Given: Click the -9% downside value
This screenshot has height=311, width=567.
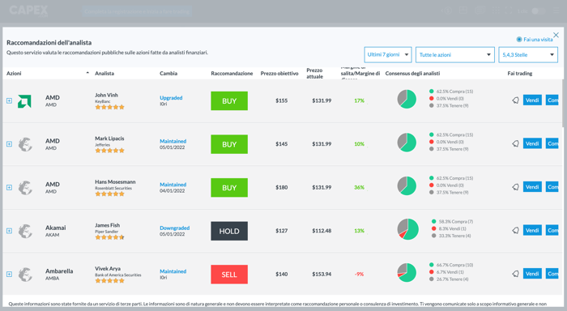Looking at the screenshot, I should (359, 274).
